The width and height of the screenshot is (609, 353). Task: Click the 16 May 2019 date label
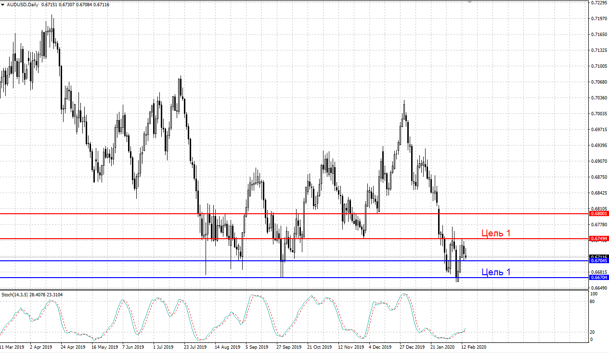click(104, 346)
